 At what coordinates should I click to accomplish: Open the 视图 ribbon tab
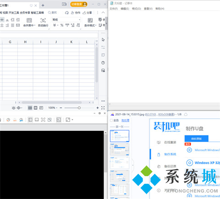click(5, 13)
